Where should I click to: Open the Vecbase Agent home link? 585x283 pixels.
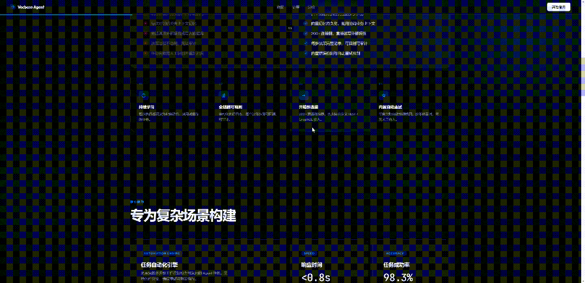pos(28,7)
